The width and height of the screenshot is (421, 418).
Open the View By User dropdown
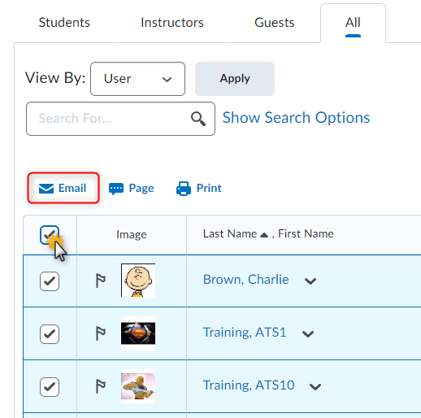137,79
